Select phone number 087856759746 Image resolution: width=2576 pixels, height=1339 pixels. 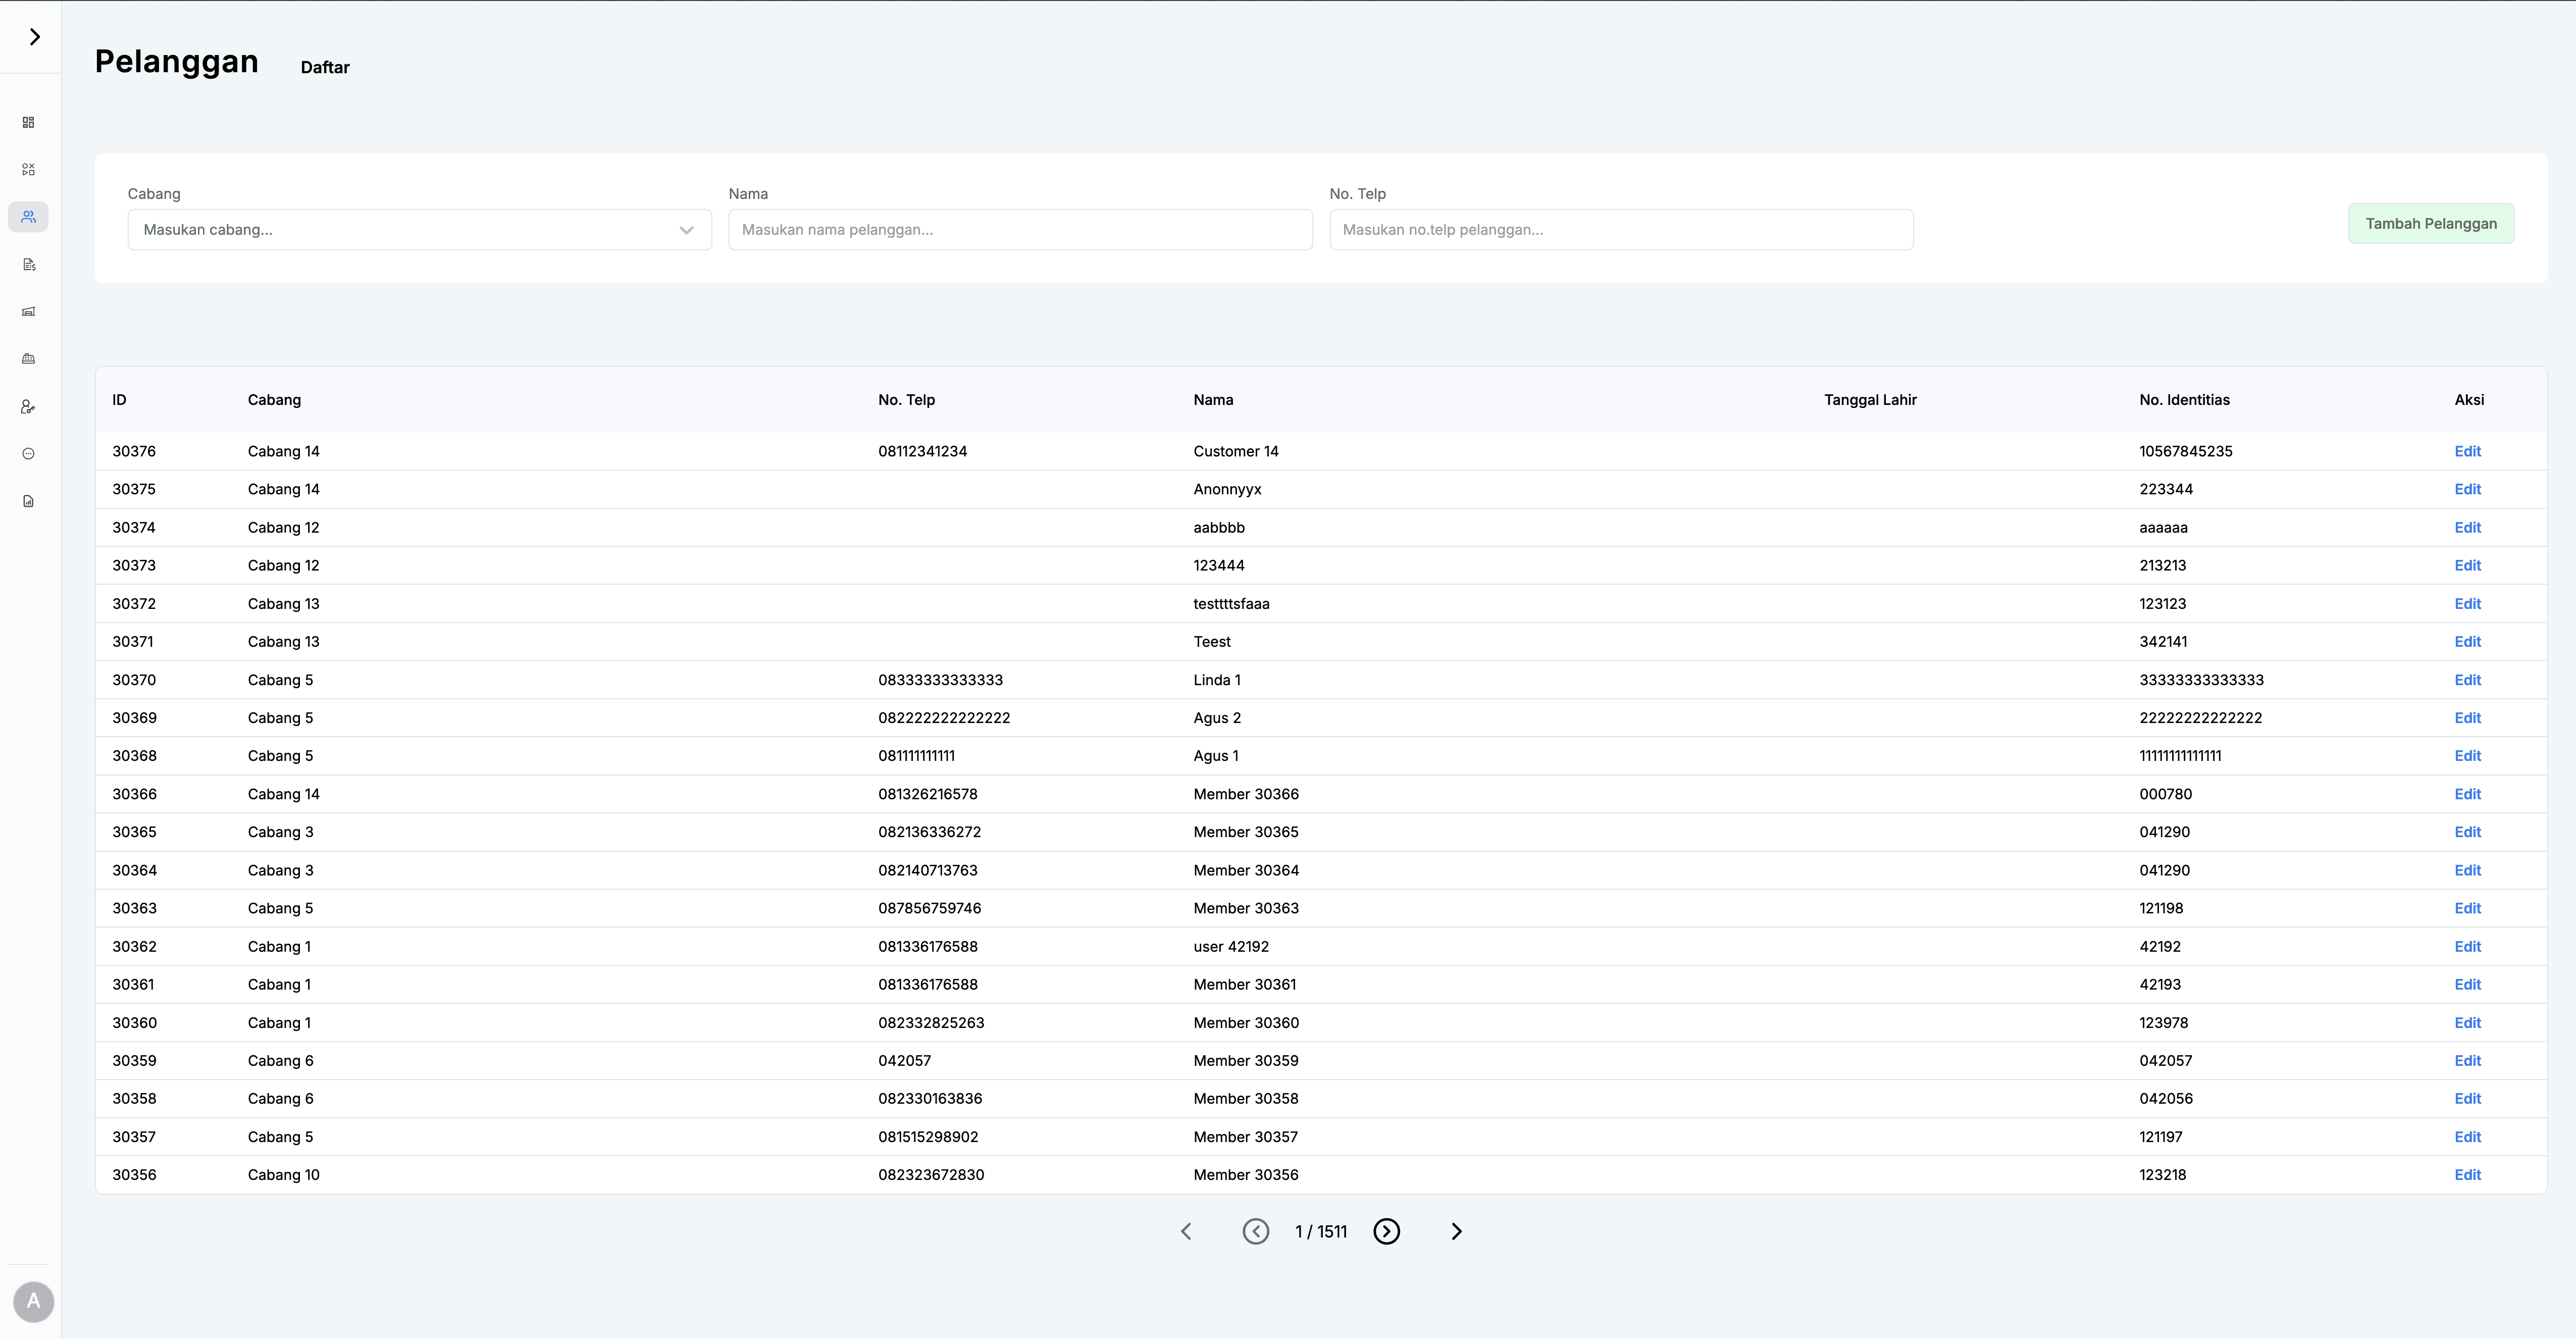929,909
